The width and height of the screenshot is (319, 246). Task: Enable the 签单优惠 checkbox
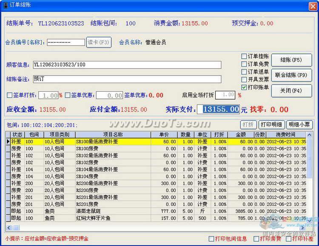[x=68, y=95]
